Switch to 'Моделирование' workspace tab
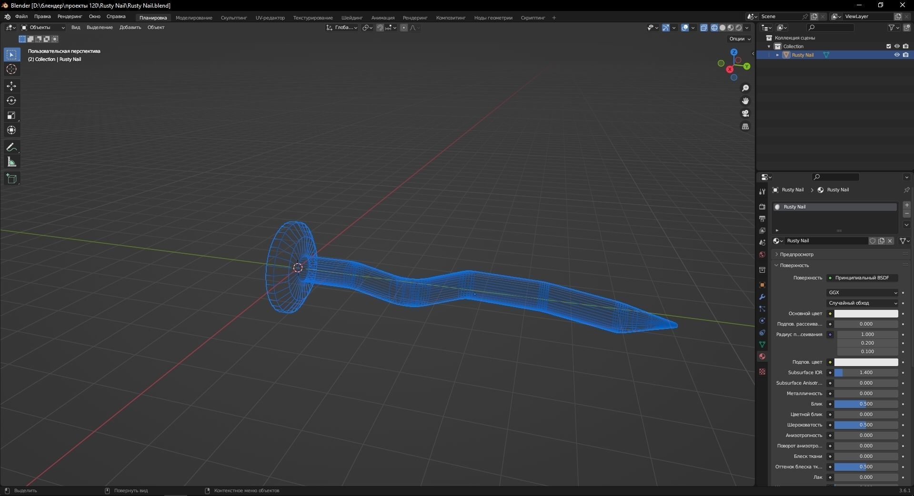This screenshot has height=496, width=914. tap(194, 18)
